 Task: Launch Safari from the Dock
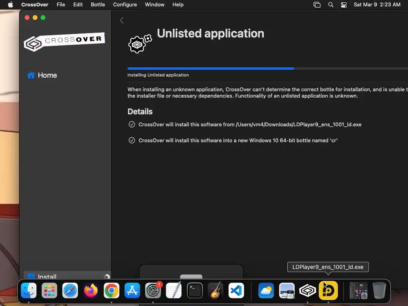pyautogui.click(x=70, y=290)
